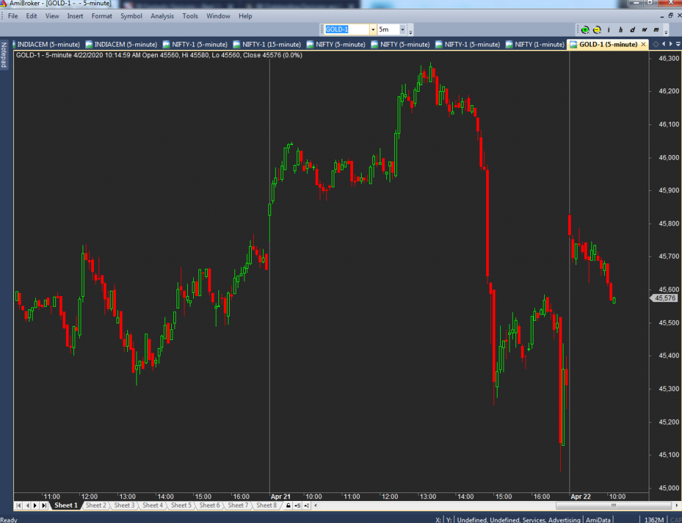Open the Analysis menu
682x523 pixels.
coord(163,16)
